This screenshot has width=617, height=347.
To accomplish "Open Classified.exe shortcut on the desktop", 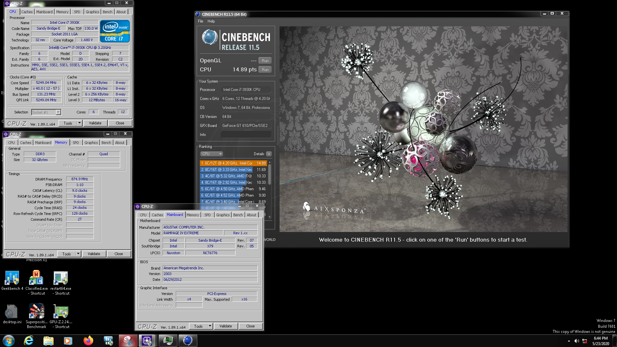I will click(x=36, y=283).
